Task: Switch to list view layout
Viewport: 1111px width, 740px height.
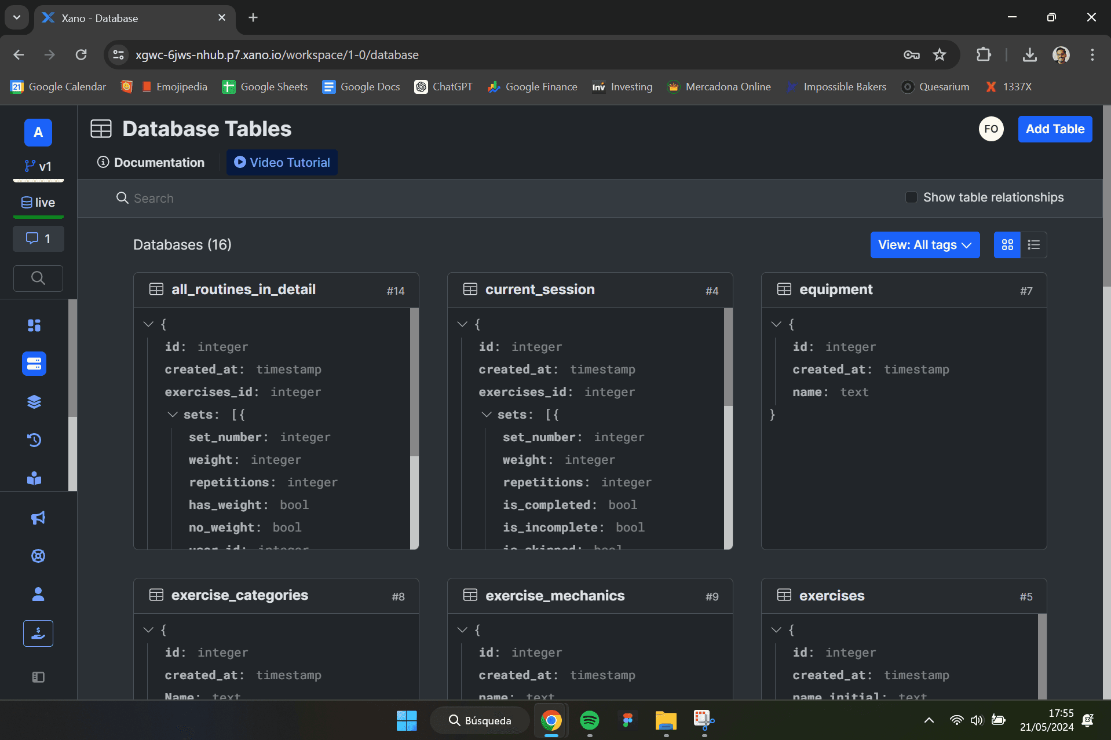Action: [1034, 245]
